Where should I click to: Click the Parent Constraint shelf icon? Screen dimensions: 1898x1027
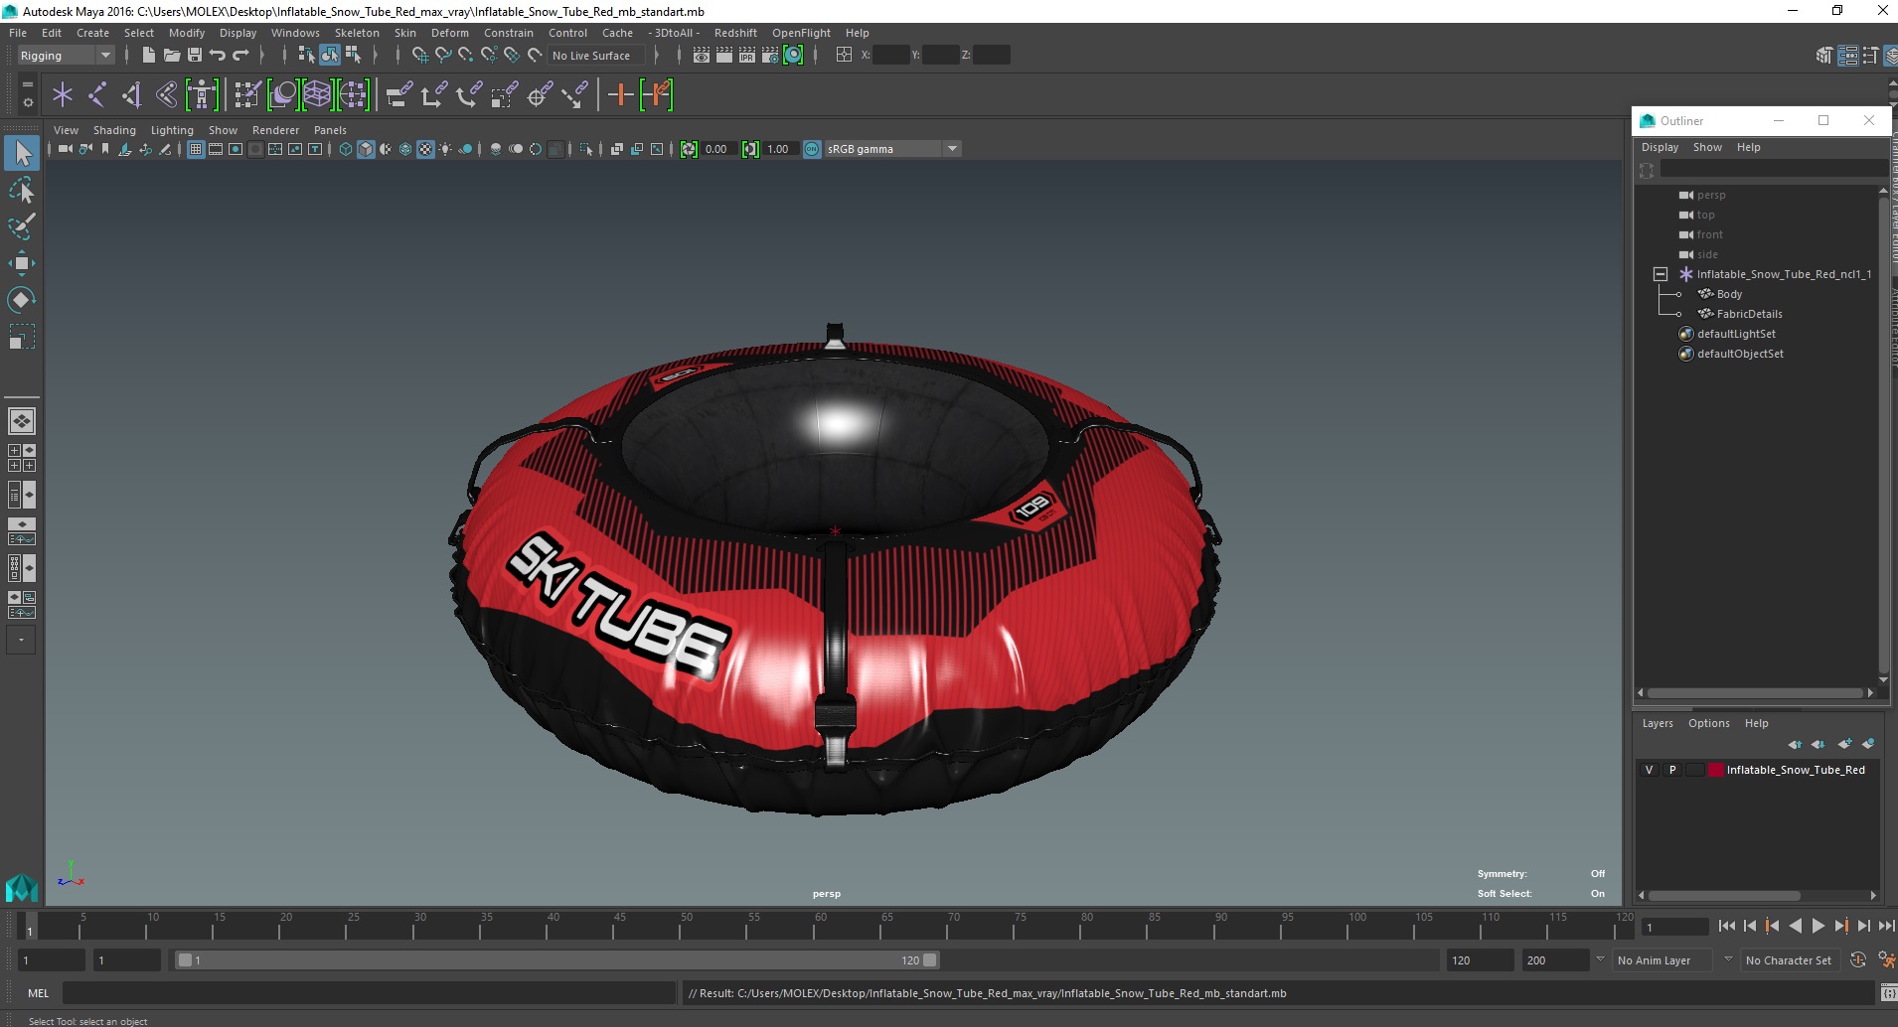tap(399, 95)
